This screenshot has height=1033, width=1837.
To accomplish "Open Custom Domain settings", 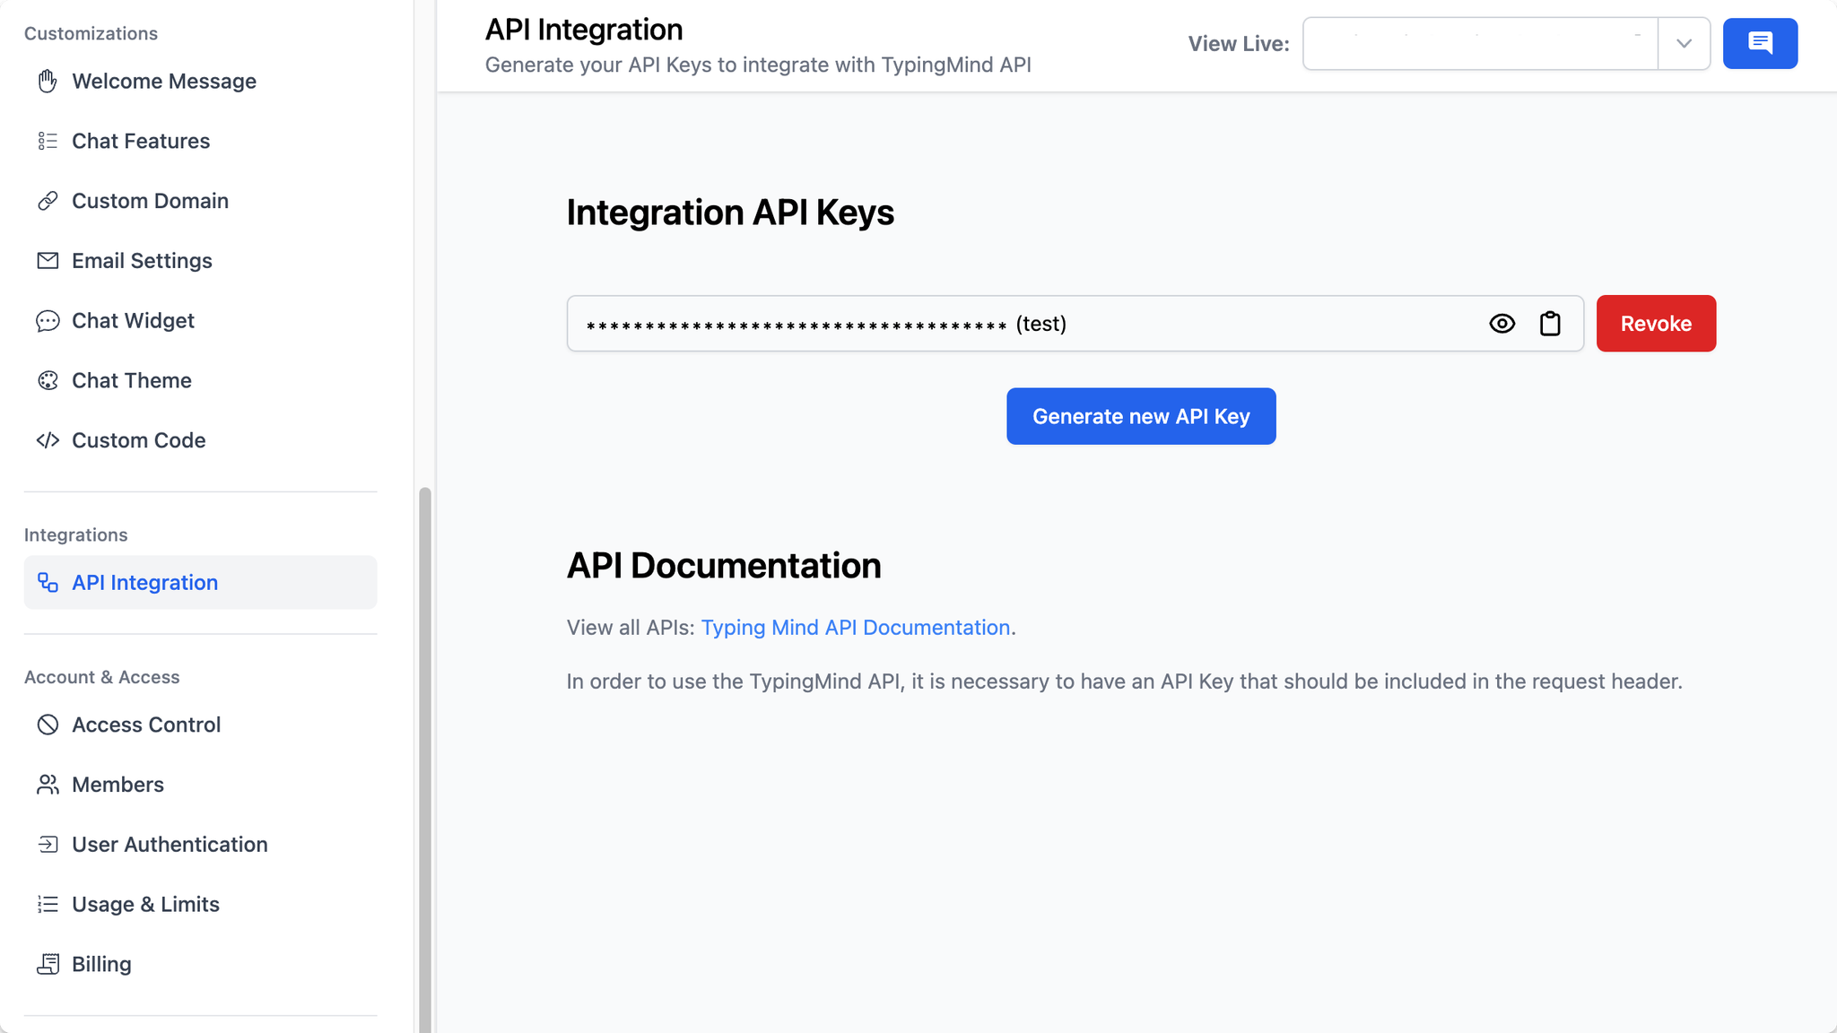I will pyautogui.click(x=201, y=201).
